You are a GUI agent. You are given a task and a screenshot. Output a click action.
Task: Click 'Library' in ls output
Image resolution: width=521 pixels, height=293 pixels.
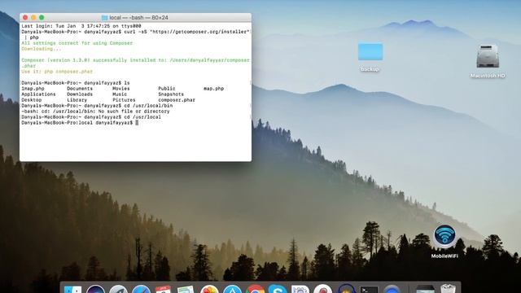pyautogui.click(x=77, y=100)
